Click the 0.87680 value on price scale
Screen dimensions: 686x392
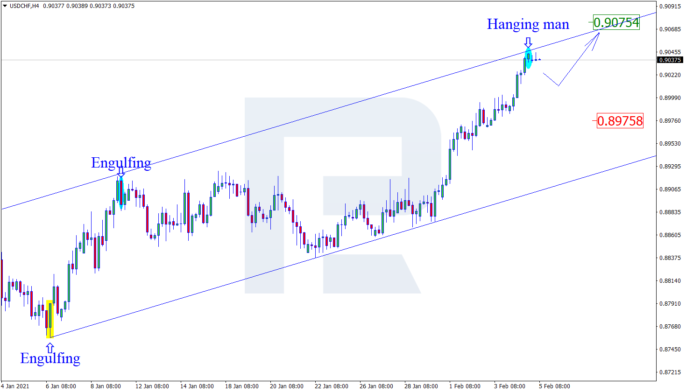coord(670,327)
